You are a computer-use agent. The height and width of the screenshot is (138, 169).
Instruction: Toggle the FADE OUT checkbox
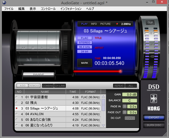point(125,112)
